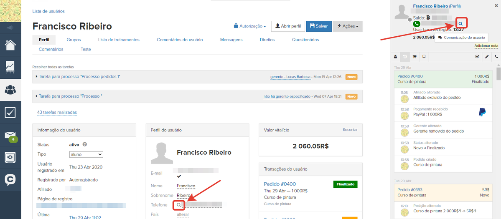The width and height of the screenshot is (501, 219).
Task: Switch to the Grupos tab
Action: click(74, 40)
